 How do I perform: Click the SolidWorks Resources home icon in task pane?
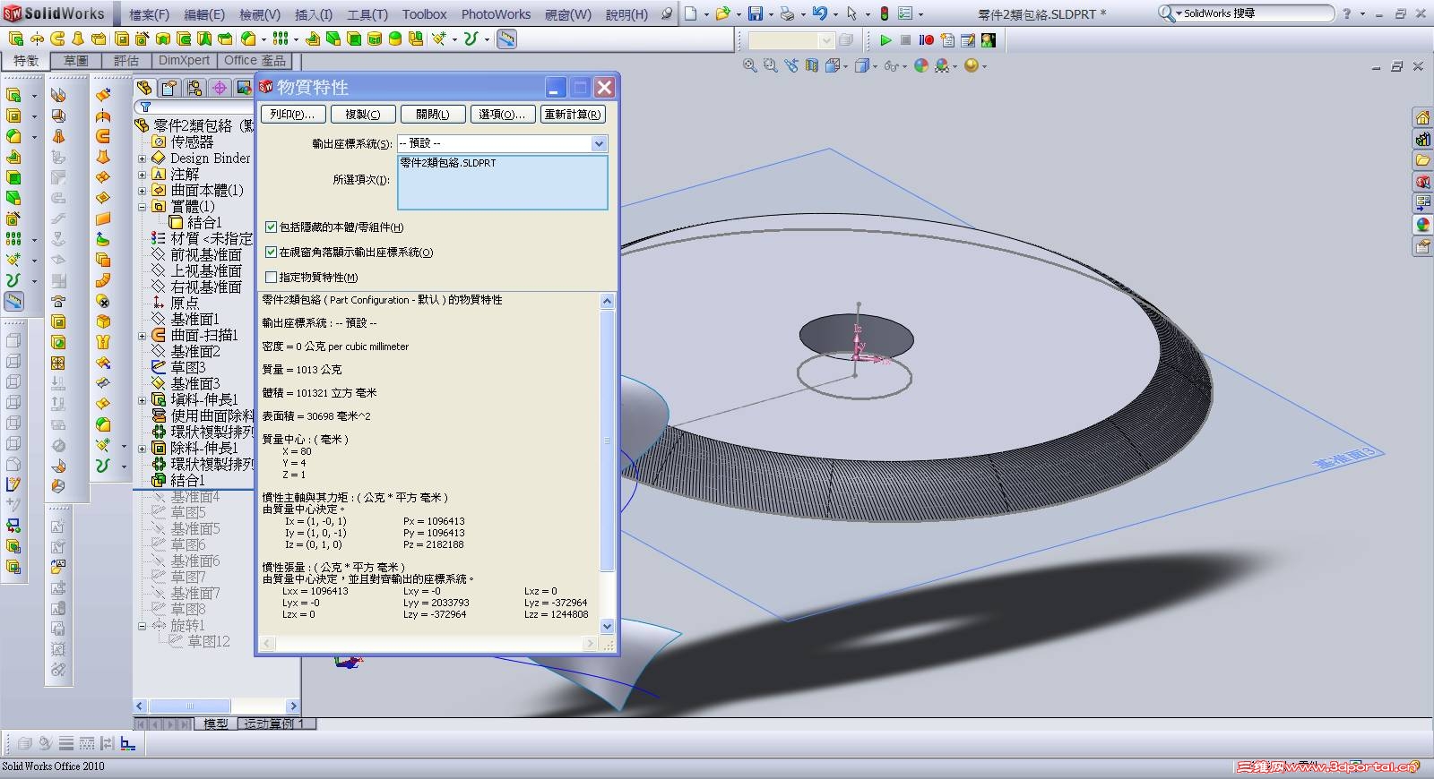coord(1422,117)
